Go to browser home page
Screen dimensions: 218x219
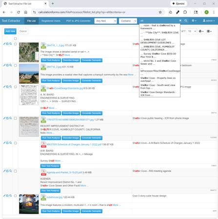pyautogui.click(x=26, y=12)
